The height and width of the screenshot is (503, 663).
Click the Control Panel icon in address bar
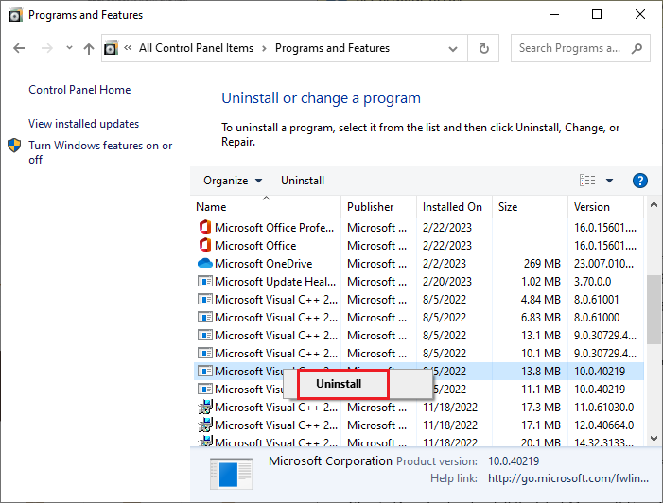coord(112,48)
